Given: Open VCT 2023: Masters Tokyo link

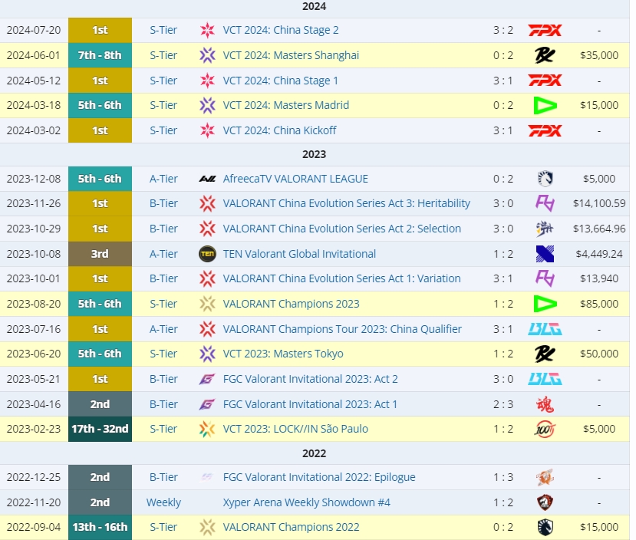Looking at the screenshot, I should coord(283,354).
